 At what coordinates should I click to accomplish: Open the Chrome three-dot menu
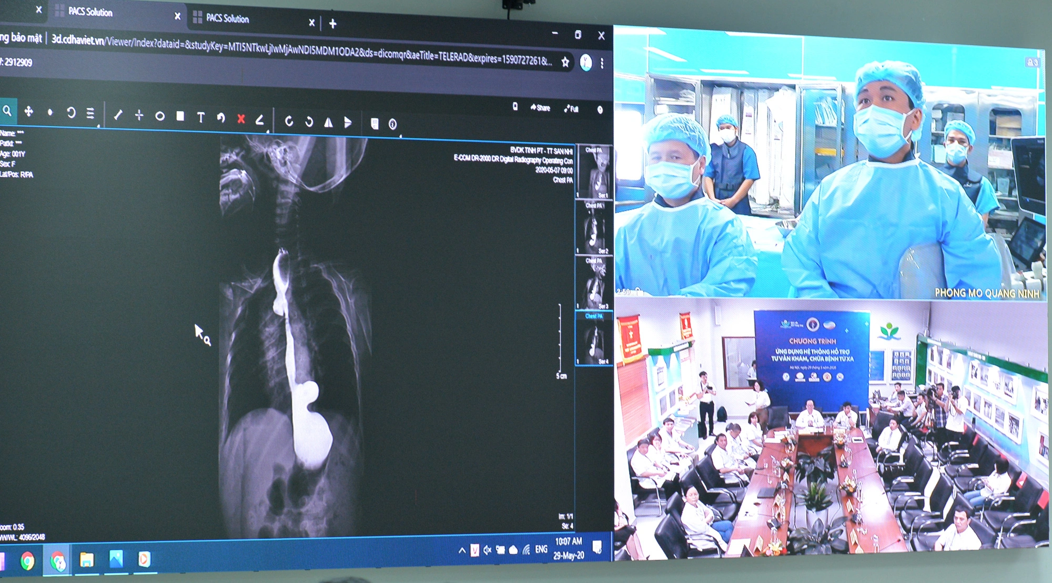click(x=602, y=62)
